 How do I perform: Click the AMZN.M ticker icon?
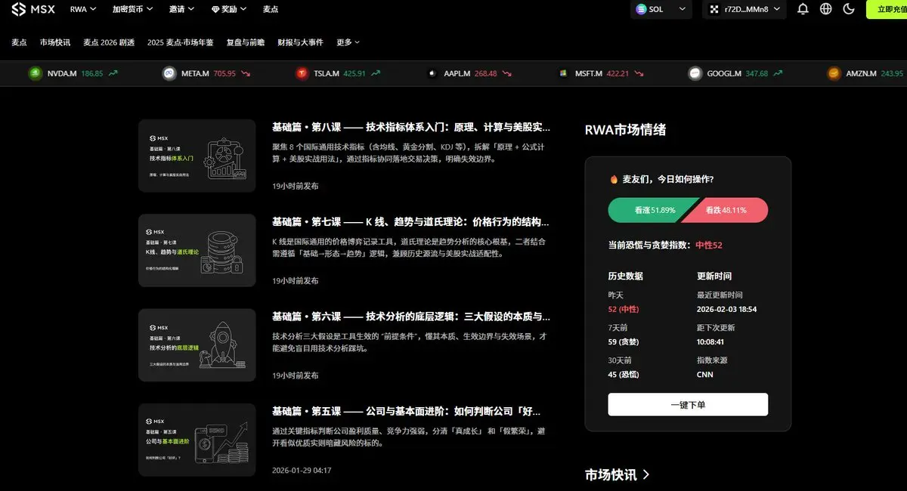pos(834,73)
